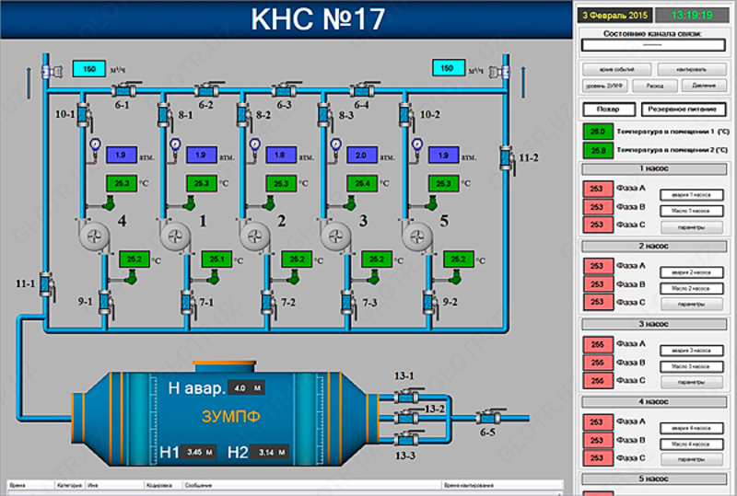The width and height of the screenshot is (737, 496).
Task: Open valve 11-2 on right pipe
Action: click(505, 156)
